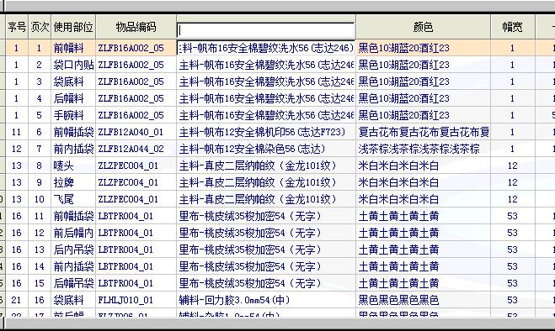Select the 浅茶棕 color cell

(x=423, y=149)
